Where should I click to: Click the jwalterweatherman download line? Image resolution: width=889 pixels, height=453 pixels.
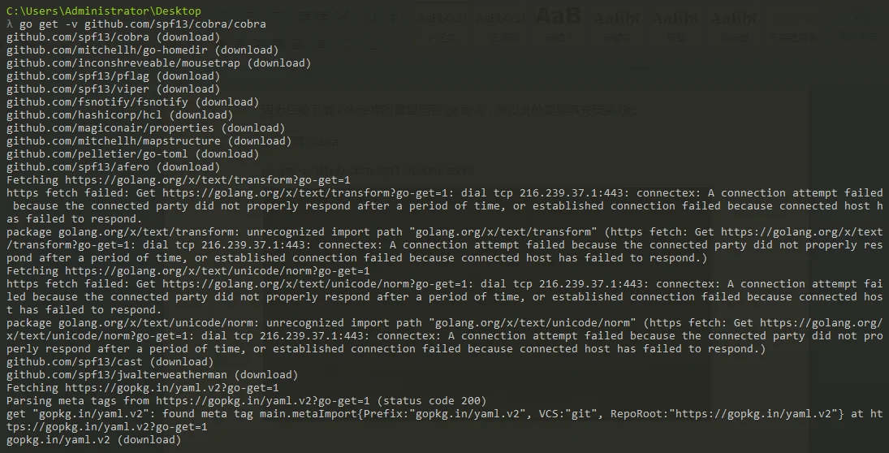[152, 375]
